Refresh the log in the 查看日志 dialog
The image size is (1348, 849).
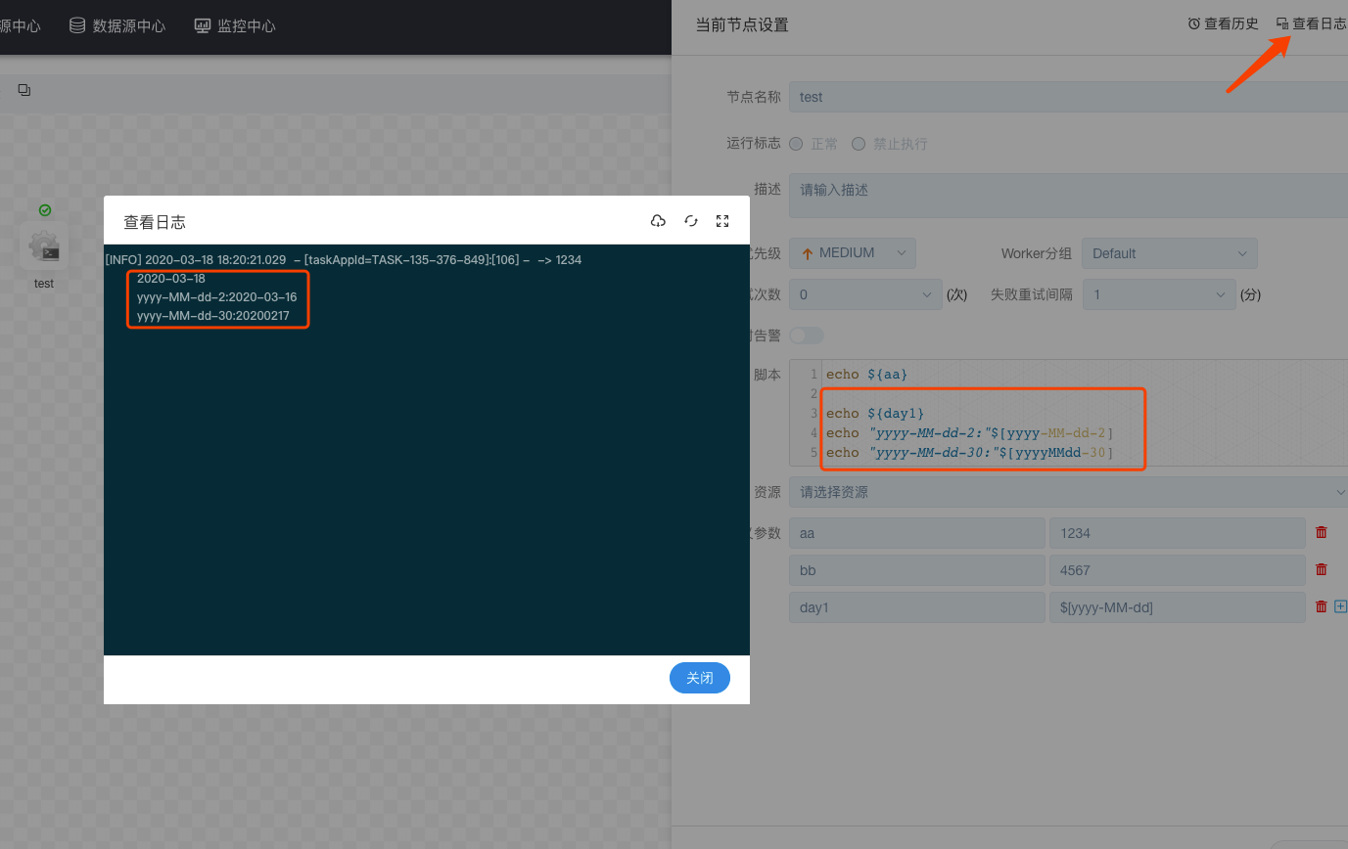click(x=691, y=221)
